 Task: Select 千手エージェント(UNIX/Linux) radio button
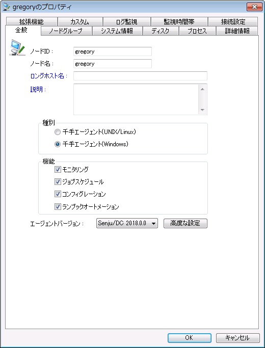(x=58, y=132)
